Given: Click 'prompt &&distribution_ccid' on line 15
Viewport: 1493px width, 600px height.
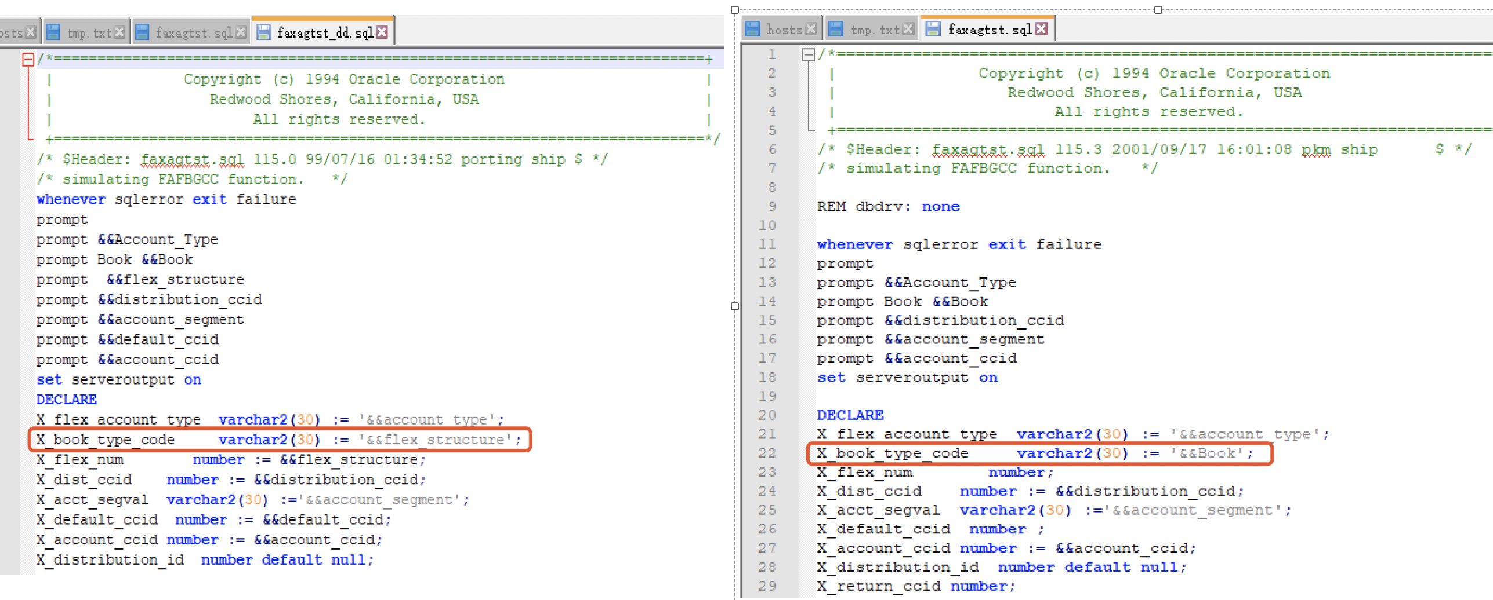Looking at the screenshot, I should click(x=940, y=320).
